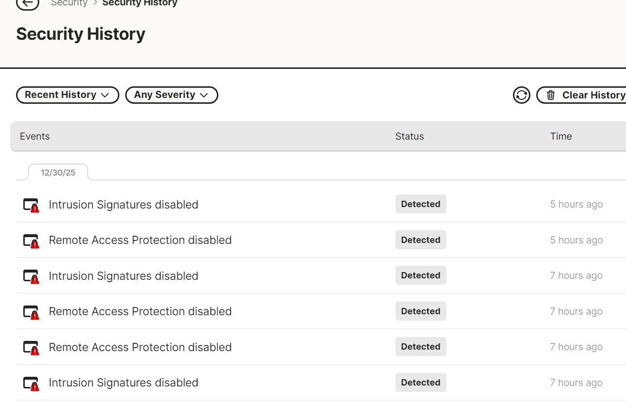Click alert icon of second Intrusion Signatures event
Image resolution: width=626 pixels, height=402 pixels.
click(x=32, y=276)
